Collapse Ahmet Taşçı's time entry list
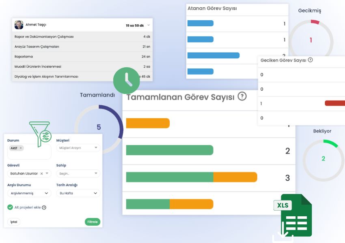This screenshot has height=243, width=345. click(x=149, y=25)
